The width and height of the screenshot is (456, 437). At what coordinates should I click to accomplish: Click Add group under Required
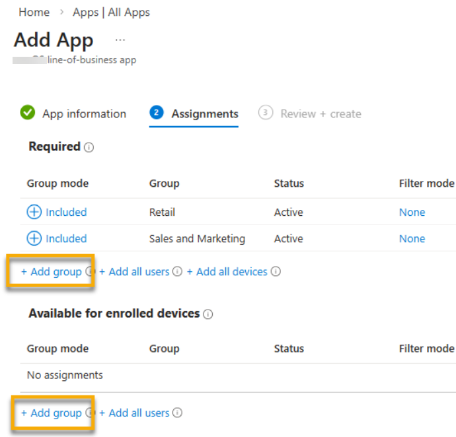pyautogui.click(x=52, y=272)
